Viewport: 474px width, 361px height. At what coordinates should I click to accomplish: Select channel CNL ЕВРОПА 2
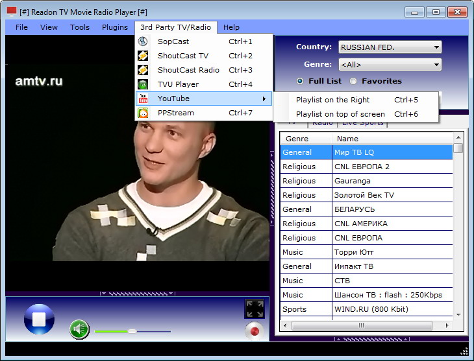366,167
